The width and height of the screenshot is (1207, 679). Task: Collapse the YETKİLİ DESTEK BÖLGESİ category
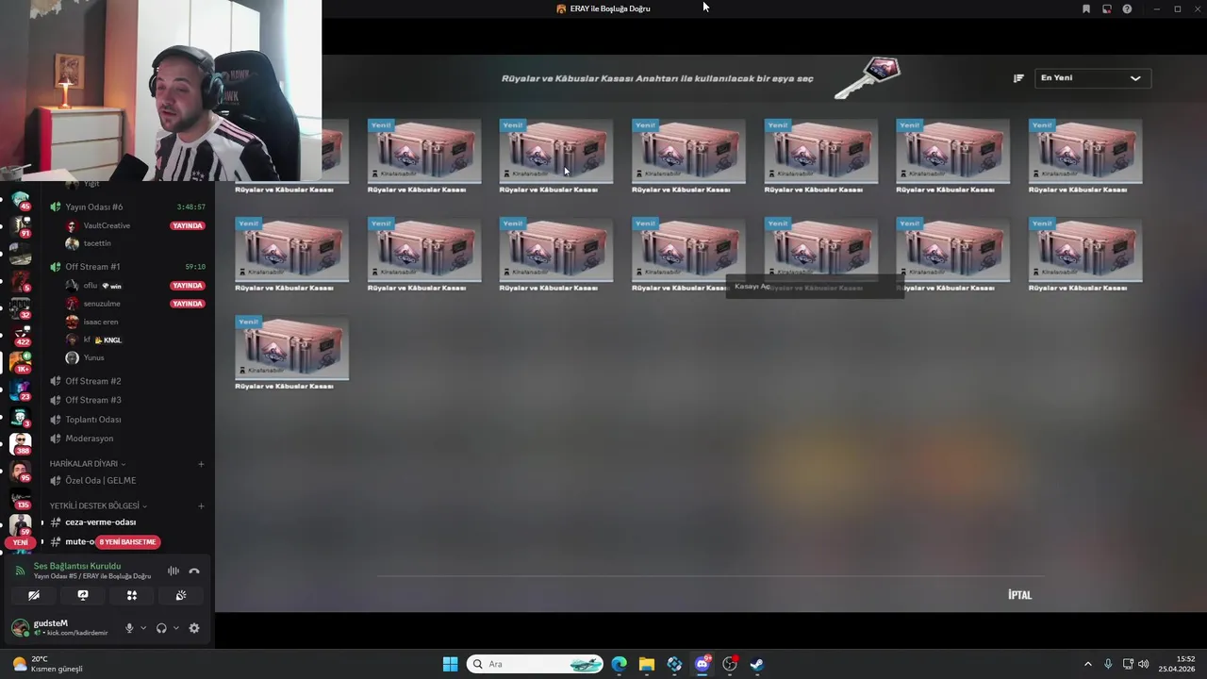point(98,505)
